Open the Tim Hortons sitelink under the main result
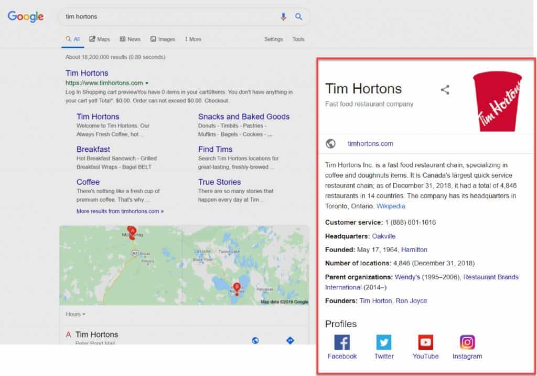537x376 pixels. (x=98, y=117)
